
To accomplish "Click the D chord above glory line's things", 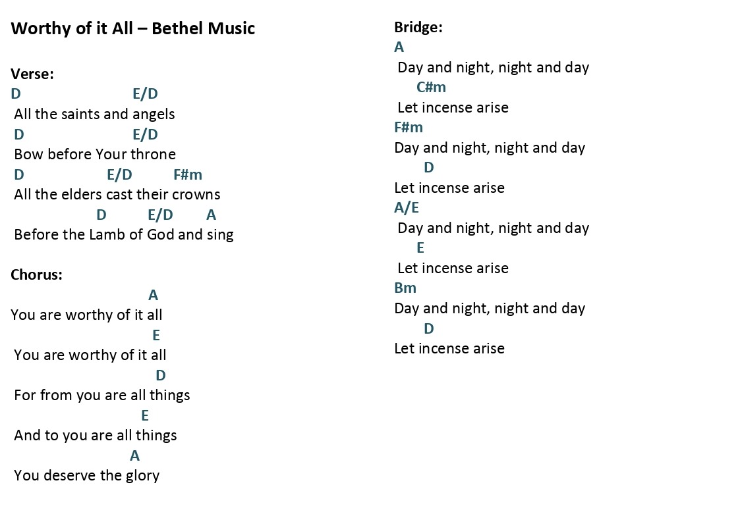I will click(x=161, y=376).
